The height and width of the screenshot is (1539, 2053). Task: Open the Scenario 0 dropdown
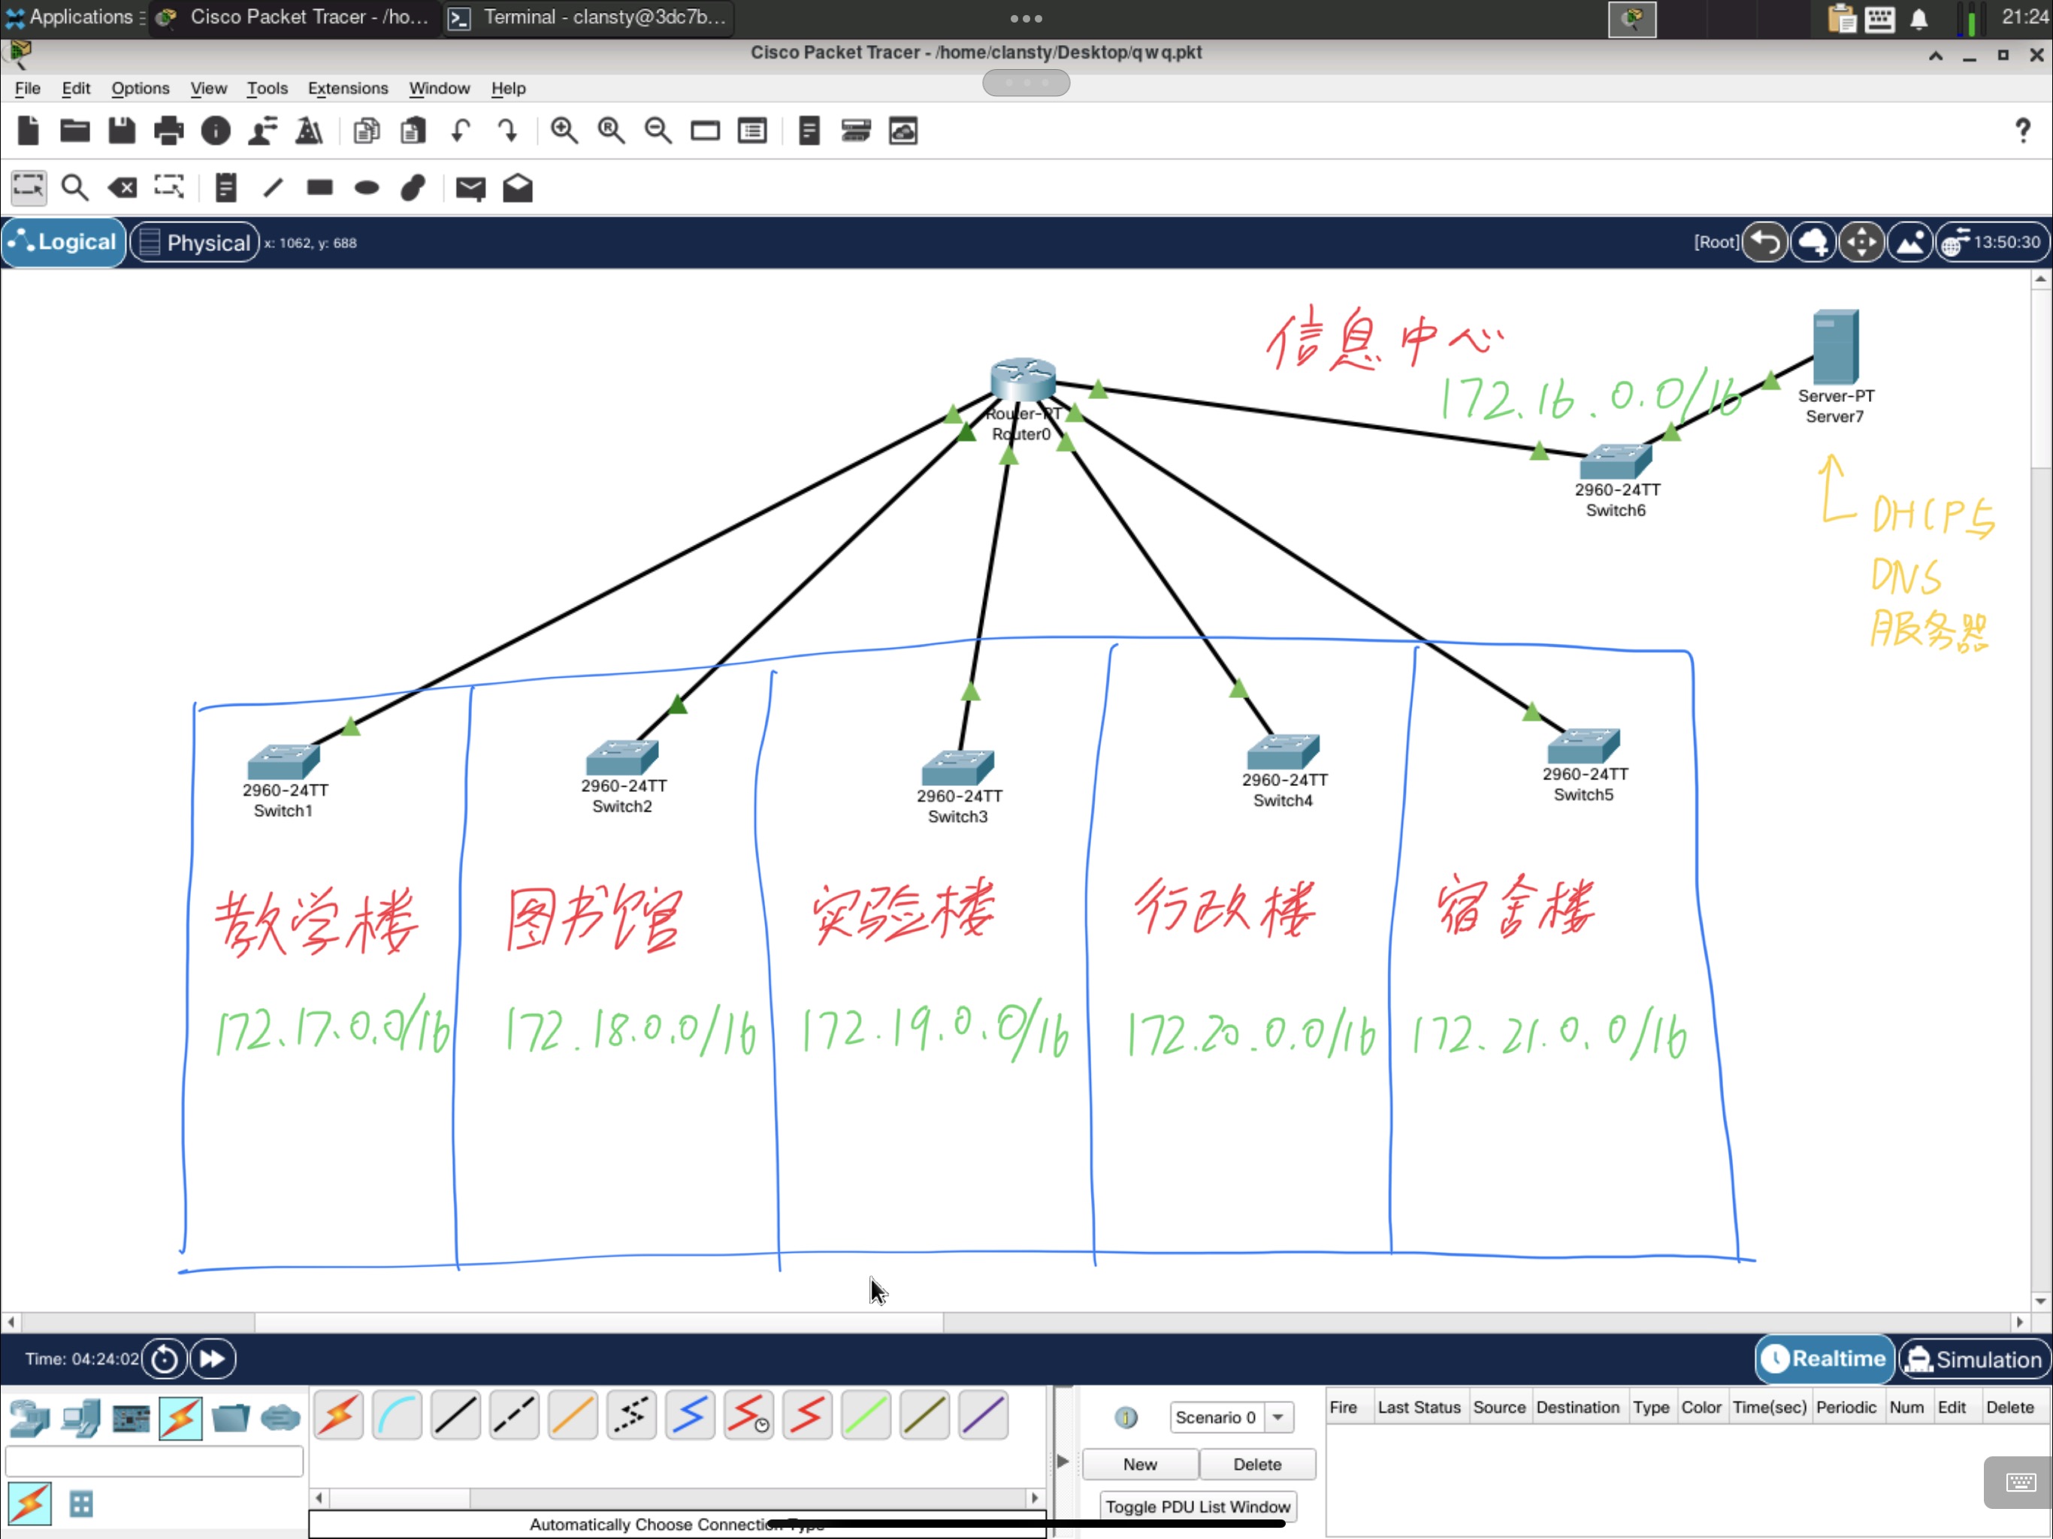click(x=1278, y=1417)
